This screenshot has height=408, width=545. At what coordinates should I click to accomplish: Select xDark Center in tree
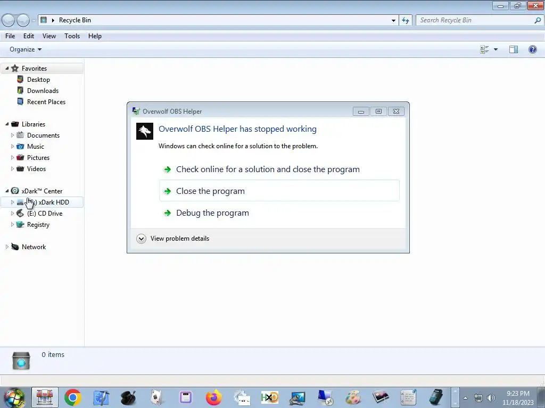42,191
